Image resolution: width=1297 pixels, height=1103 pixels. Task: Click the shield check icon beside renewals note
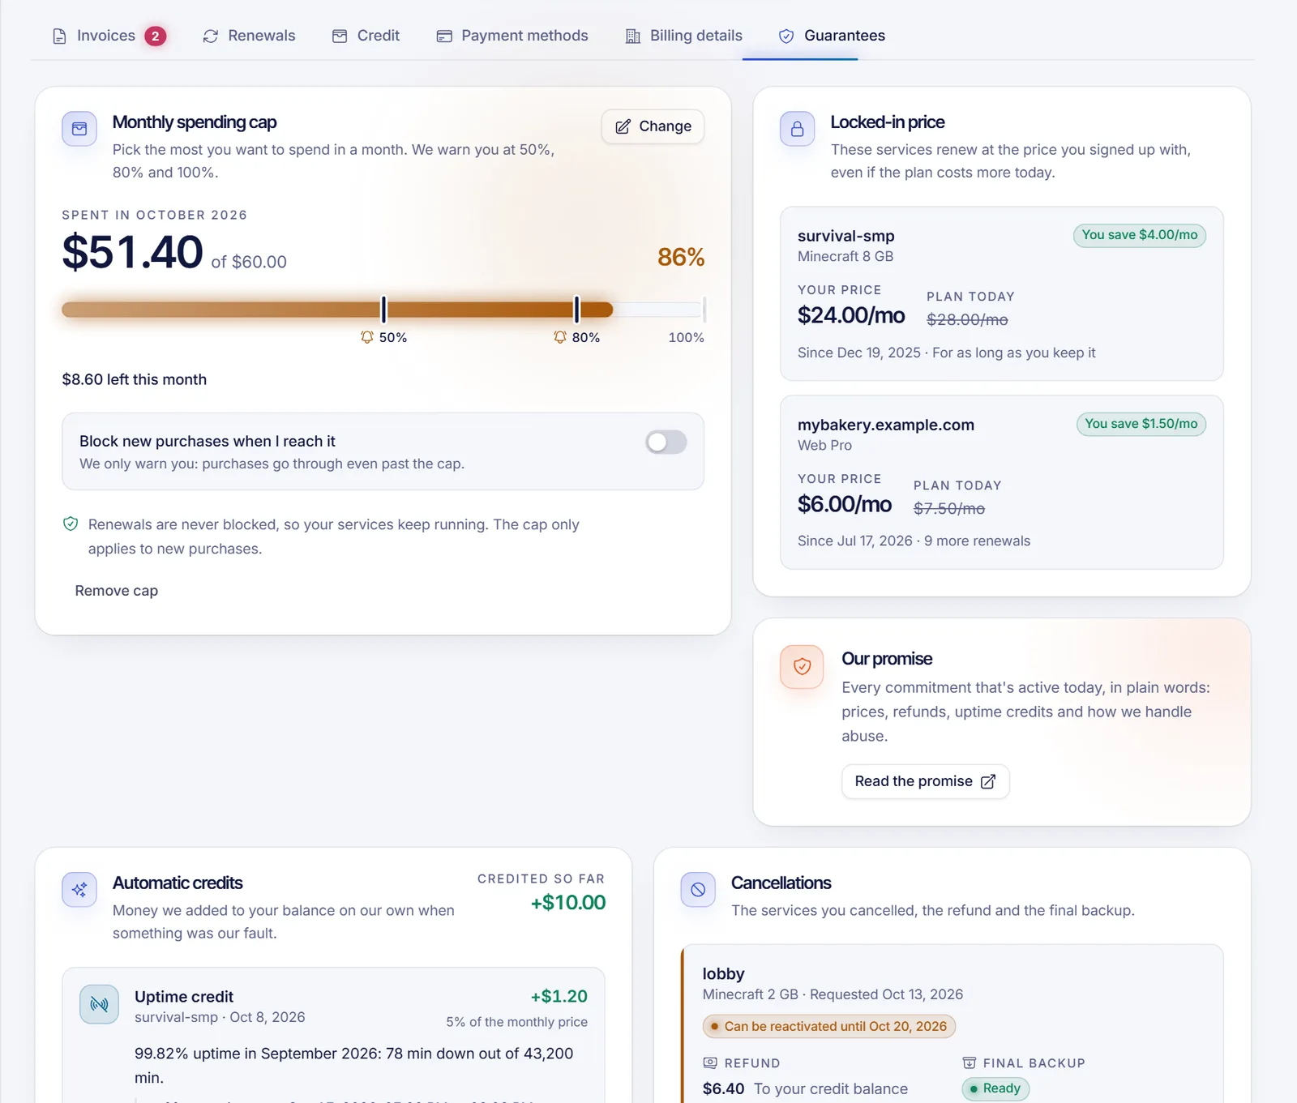[x=71, y=524]
